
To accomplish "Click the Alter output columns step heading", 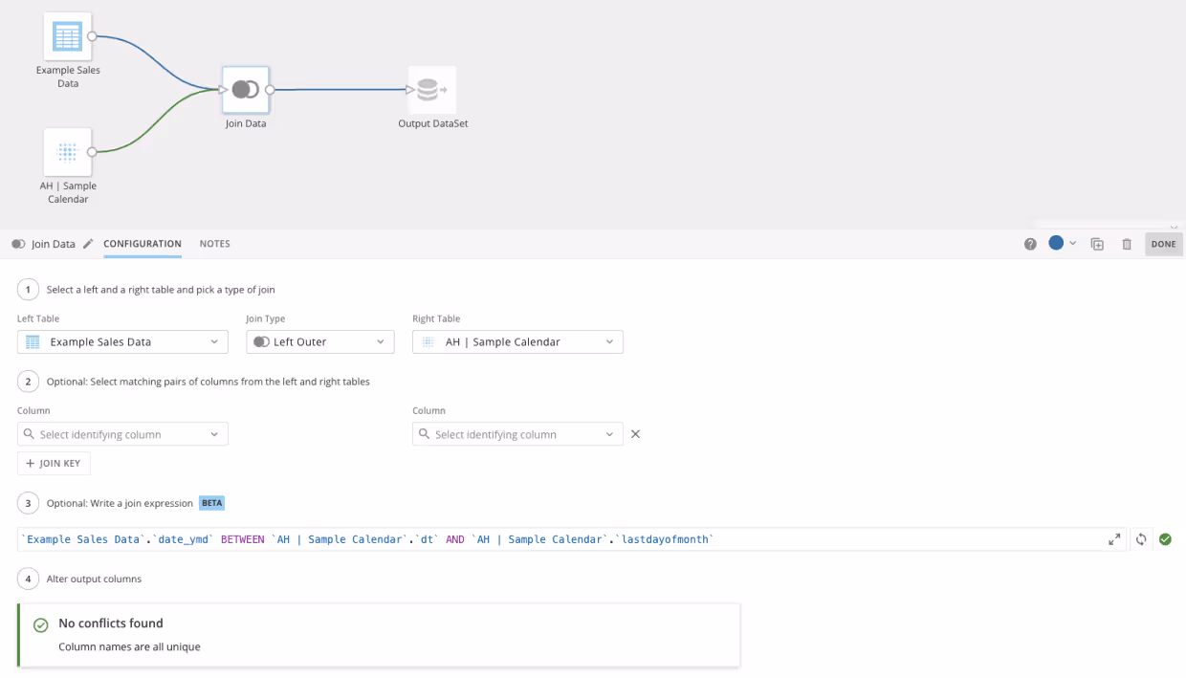I will coord(94,579).
